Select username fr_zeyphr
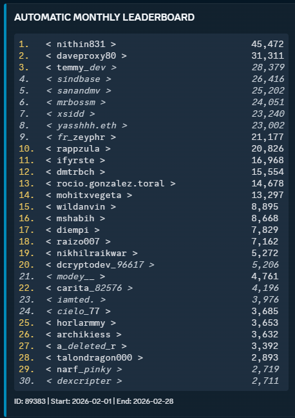Viewport: 295px width, 418px height. click(81, 137)
